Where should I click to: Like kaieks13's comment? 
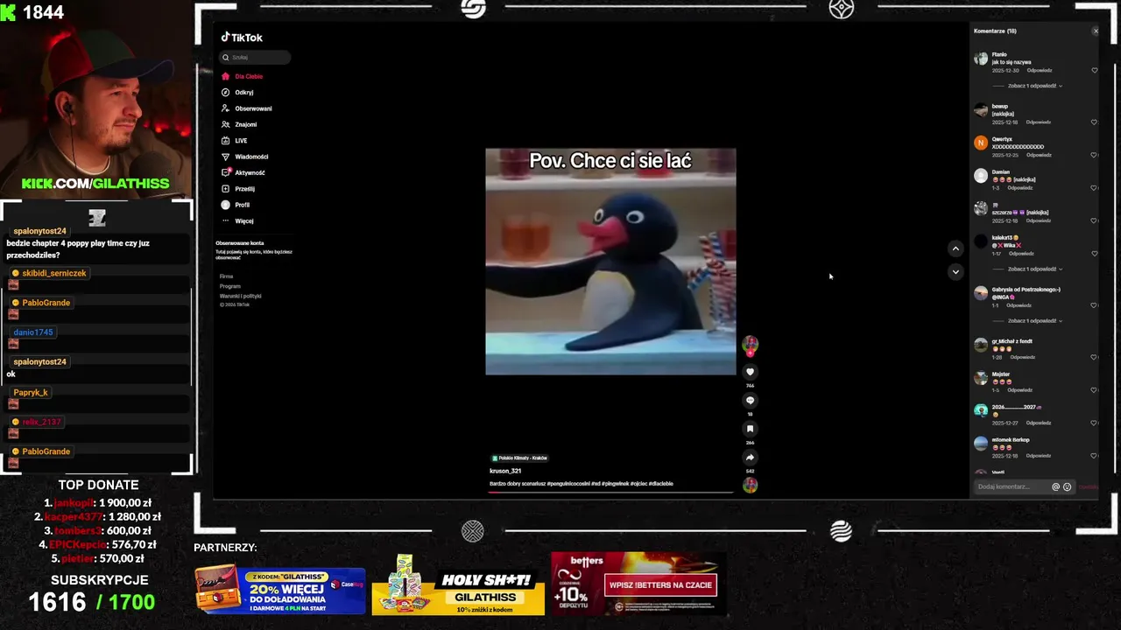pos(1094,254)
